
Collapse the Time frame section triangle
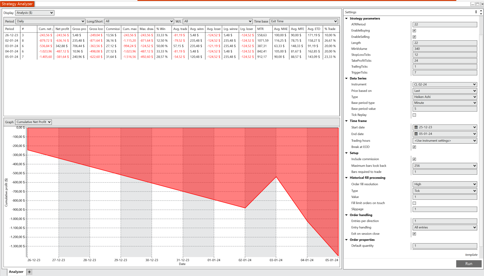click(346, 121)
